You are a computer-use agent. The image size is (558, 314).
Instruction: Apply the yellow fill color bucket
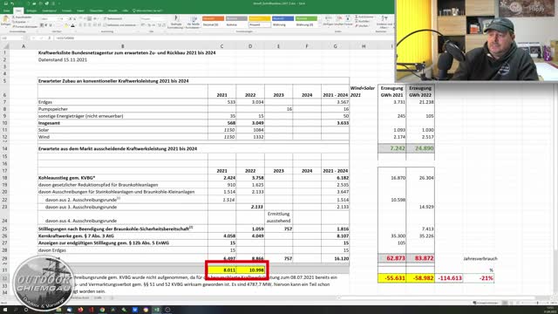66,25
